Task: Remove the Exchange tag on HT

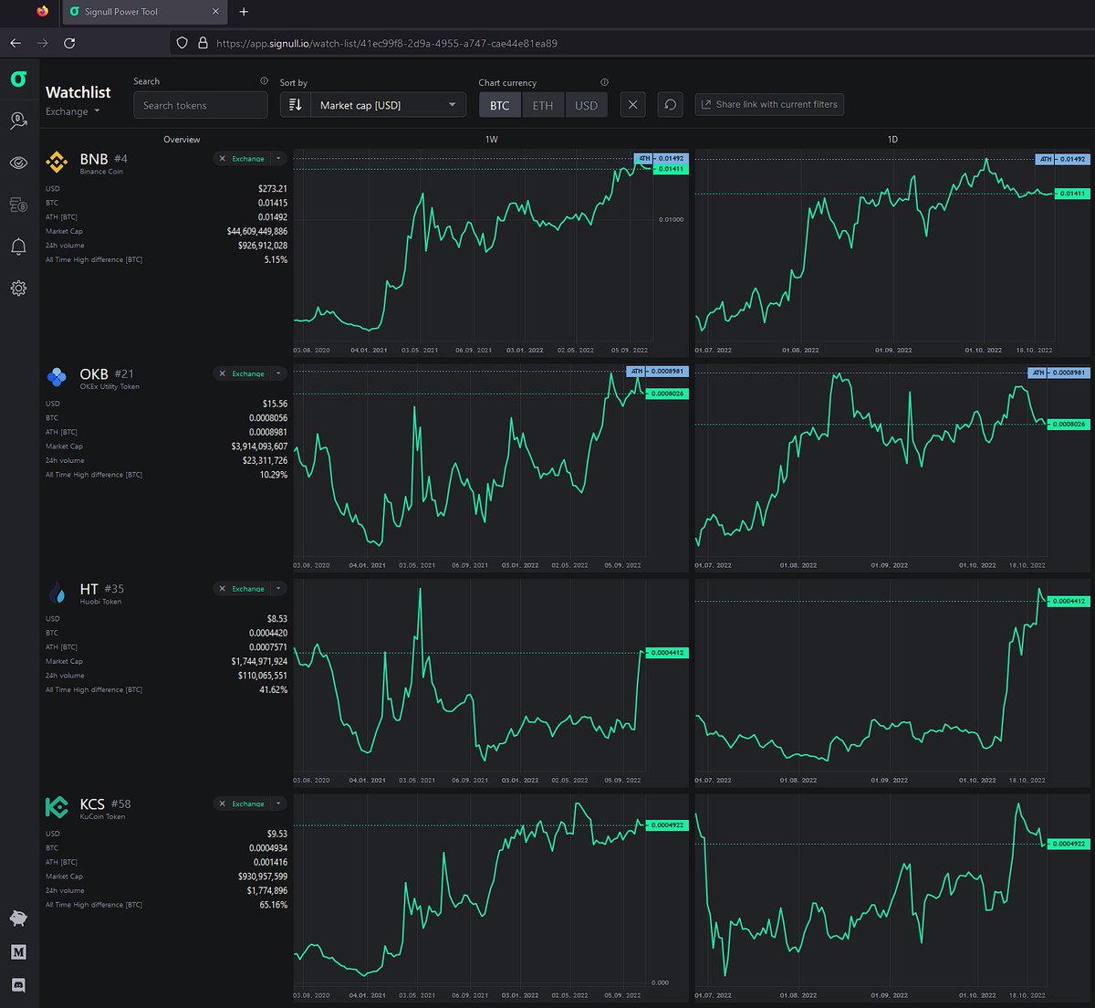Action: (222, 589)
